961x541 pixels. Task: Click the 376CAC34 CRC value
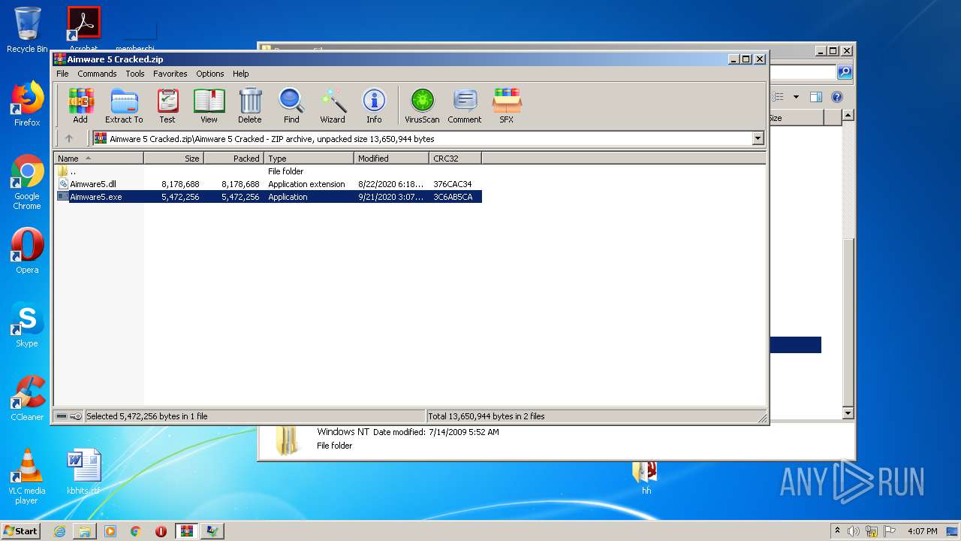coord(453,184)
